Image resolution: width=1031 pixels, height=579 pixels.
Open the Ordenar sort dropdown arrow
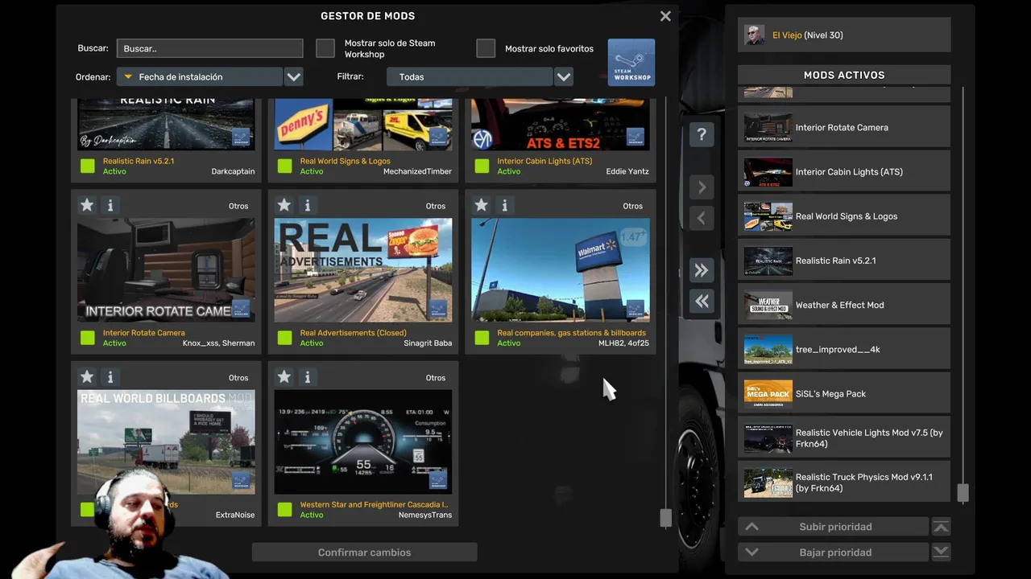(294, 77)
